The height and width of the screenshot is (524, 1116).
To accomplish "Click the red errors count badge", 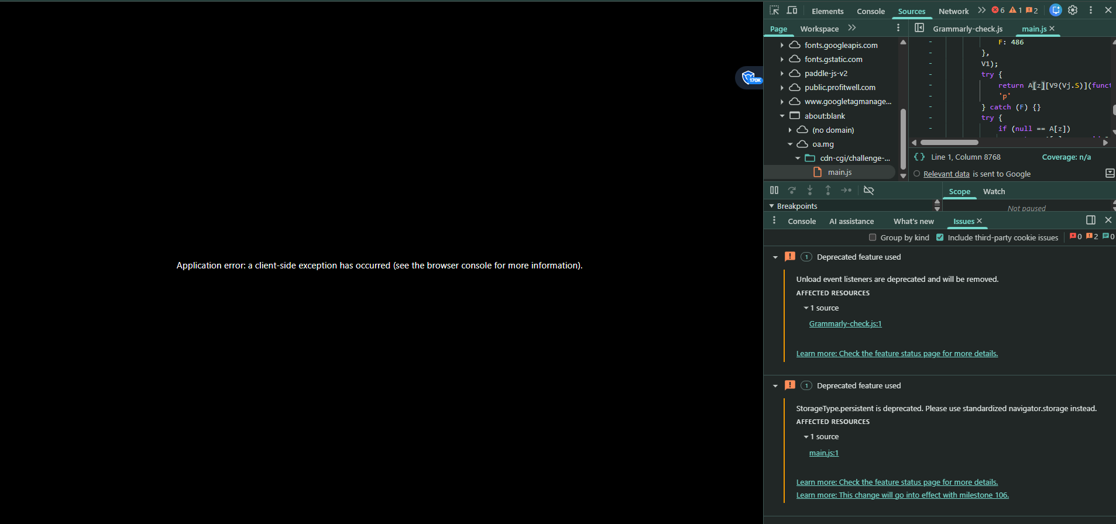I will (998, 11).
